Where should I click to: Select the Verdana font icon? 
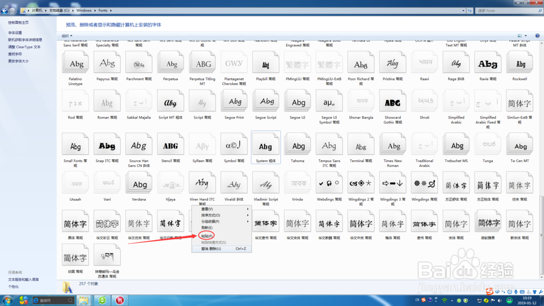tap(139, 183)
